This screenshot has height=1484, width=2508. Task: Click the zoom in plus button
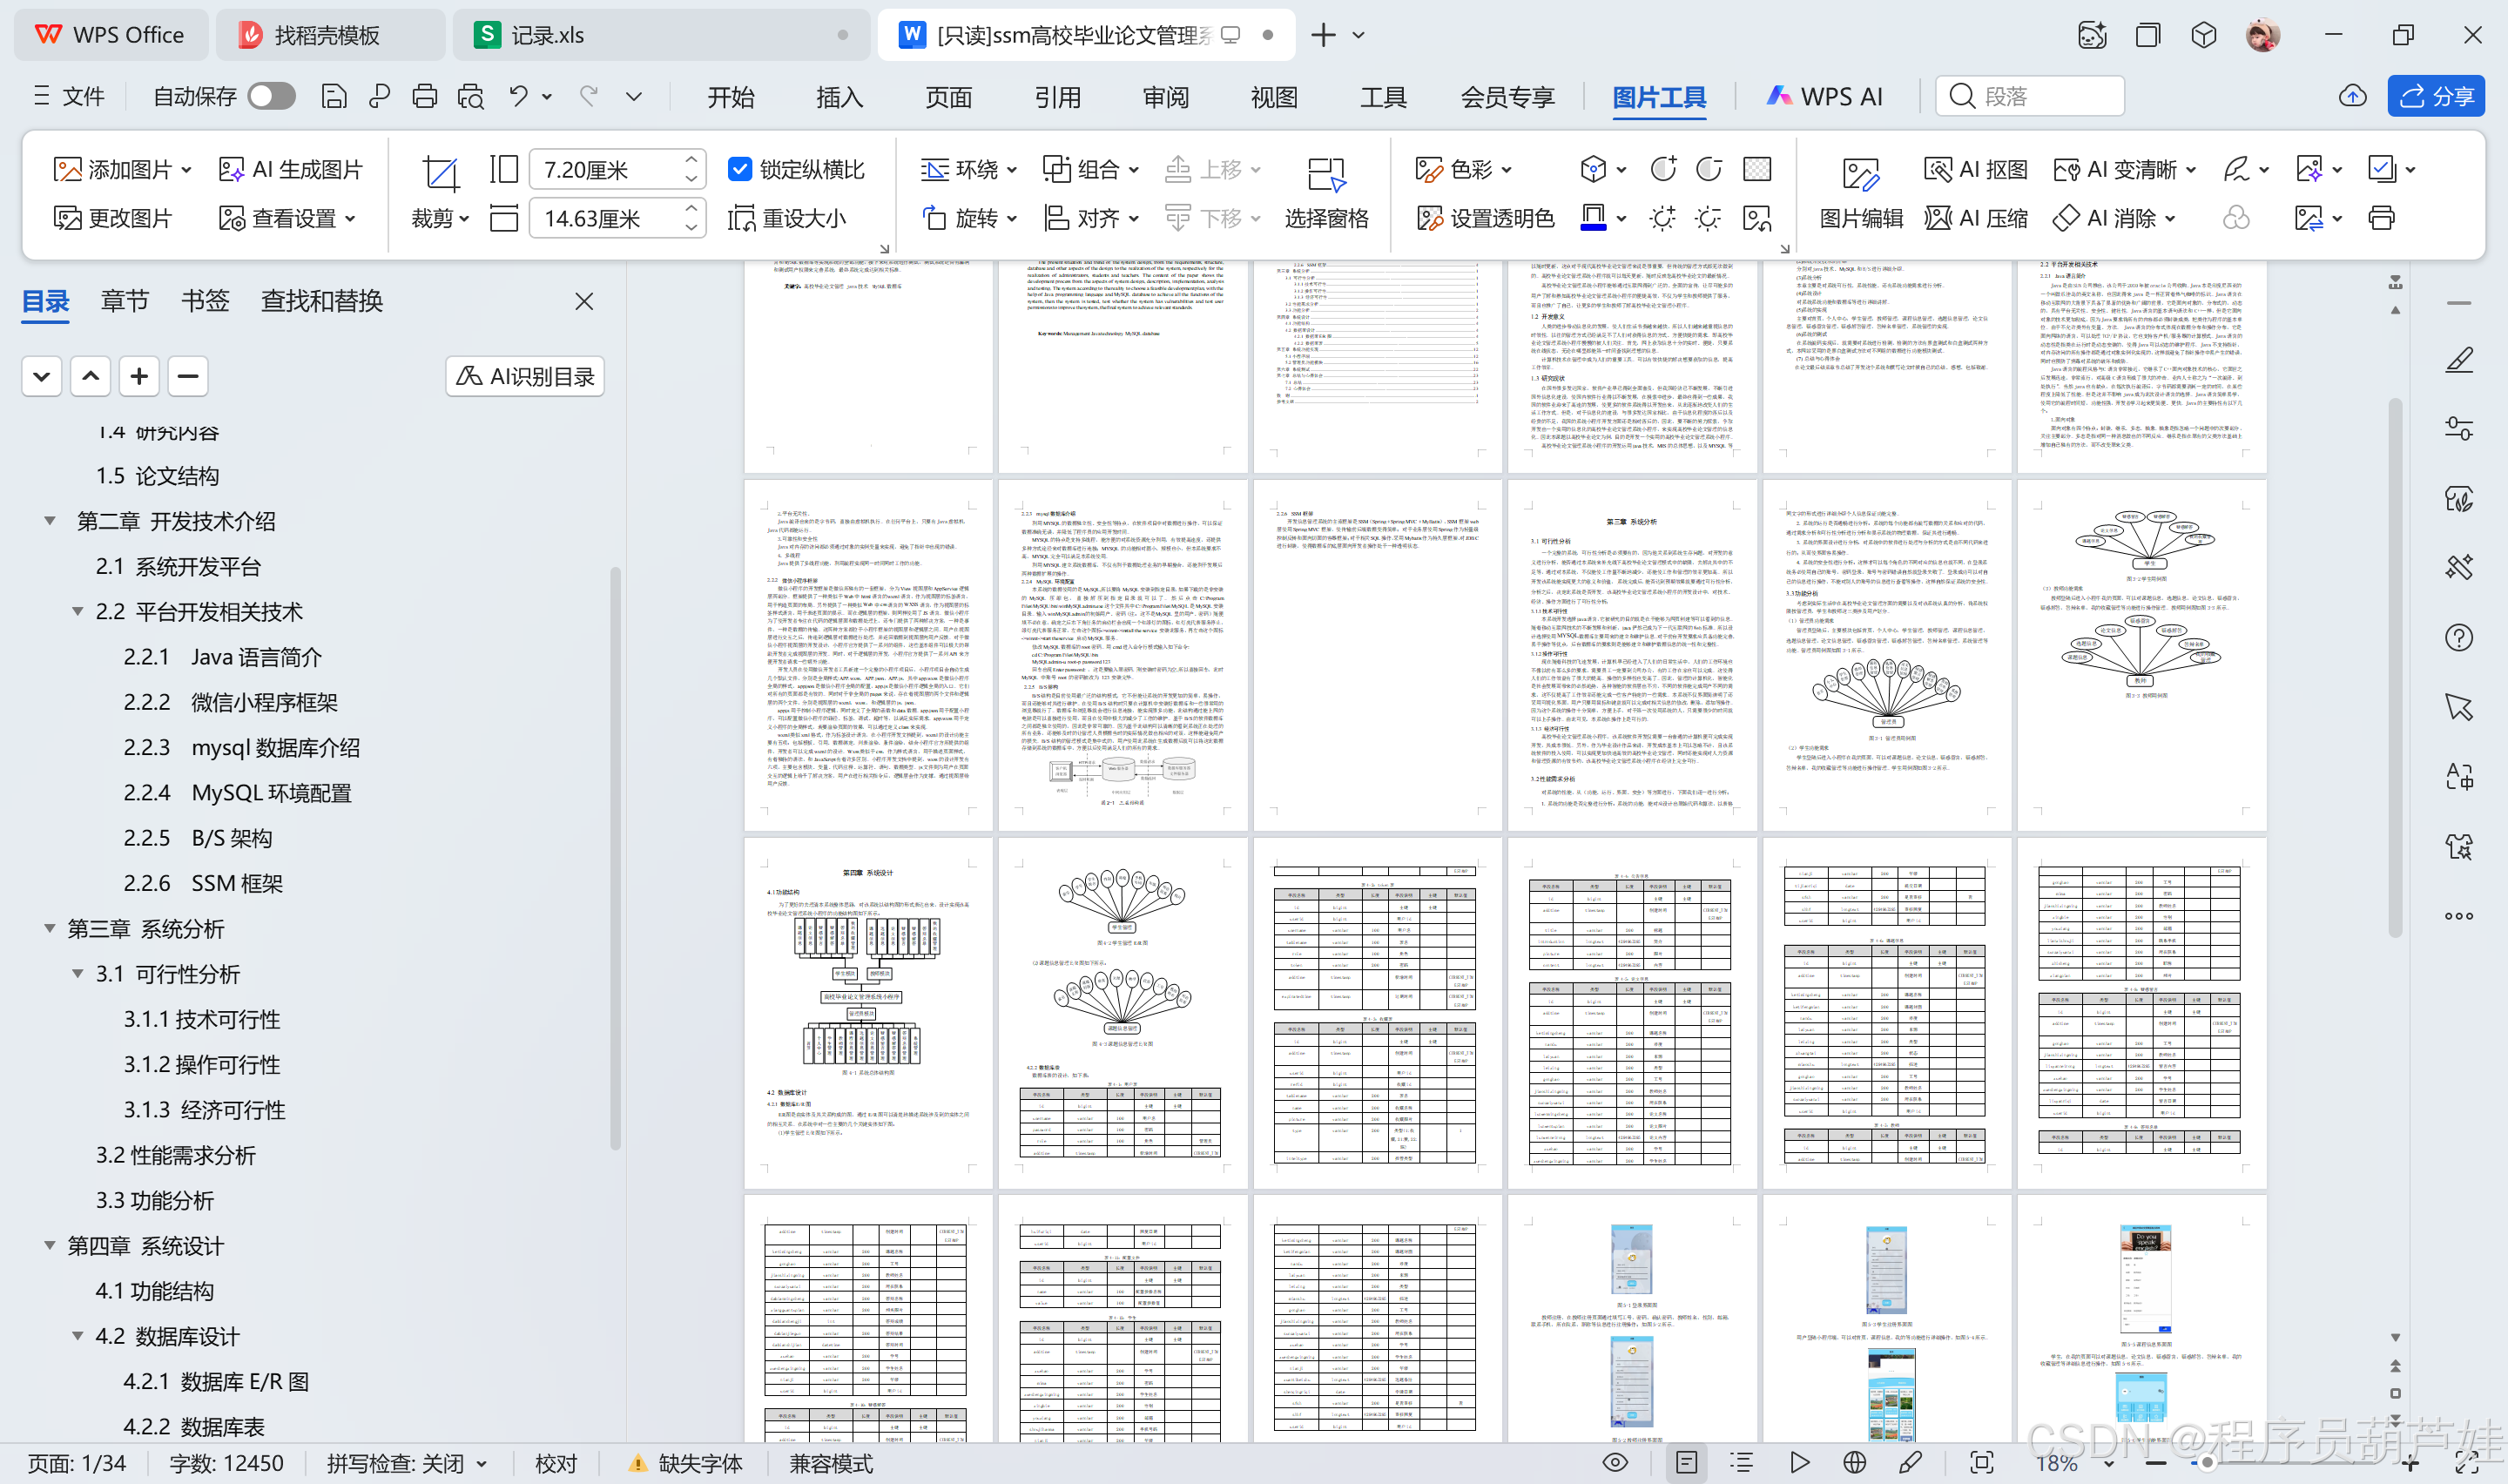coord(2412,1465)
